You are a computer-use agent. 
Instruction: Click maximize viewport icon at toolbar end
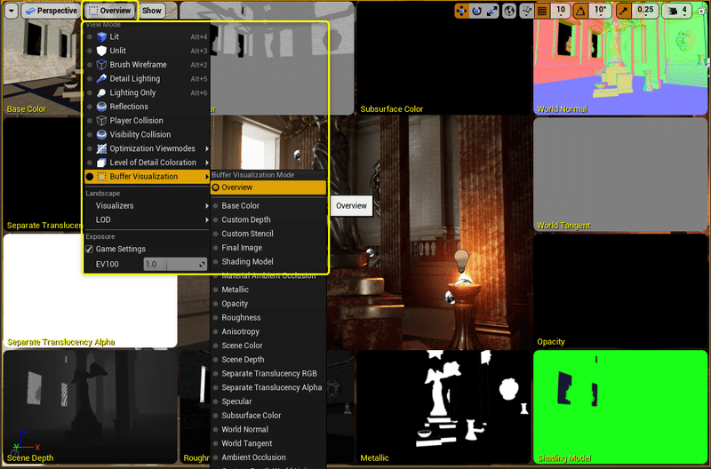(x=702, y=11)
